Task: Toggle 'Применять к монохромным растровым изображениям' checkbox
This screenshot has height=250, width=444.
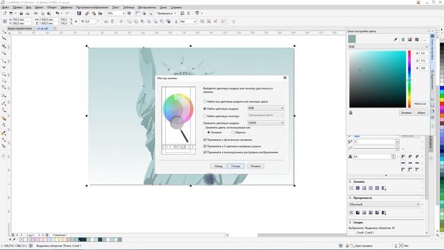Action: point(205,152)
